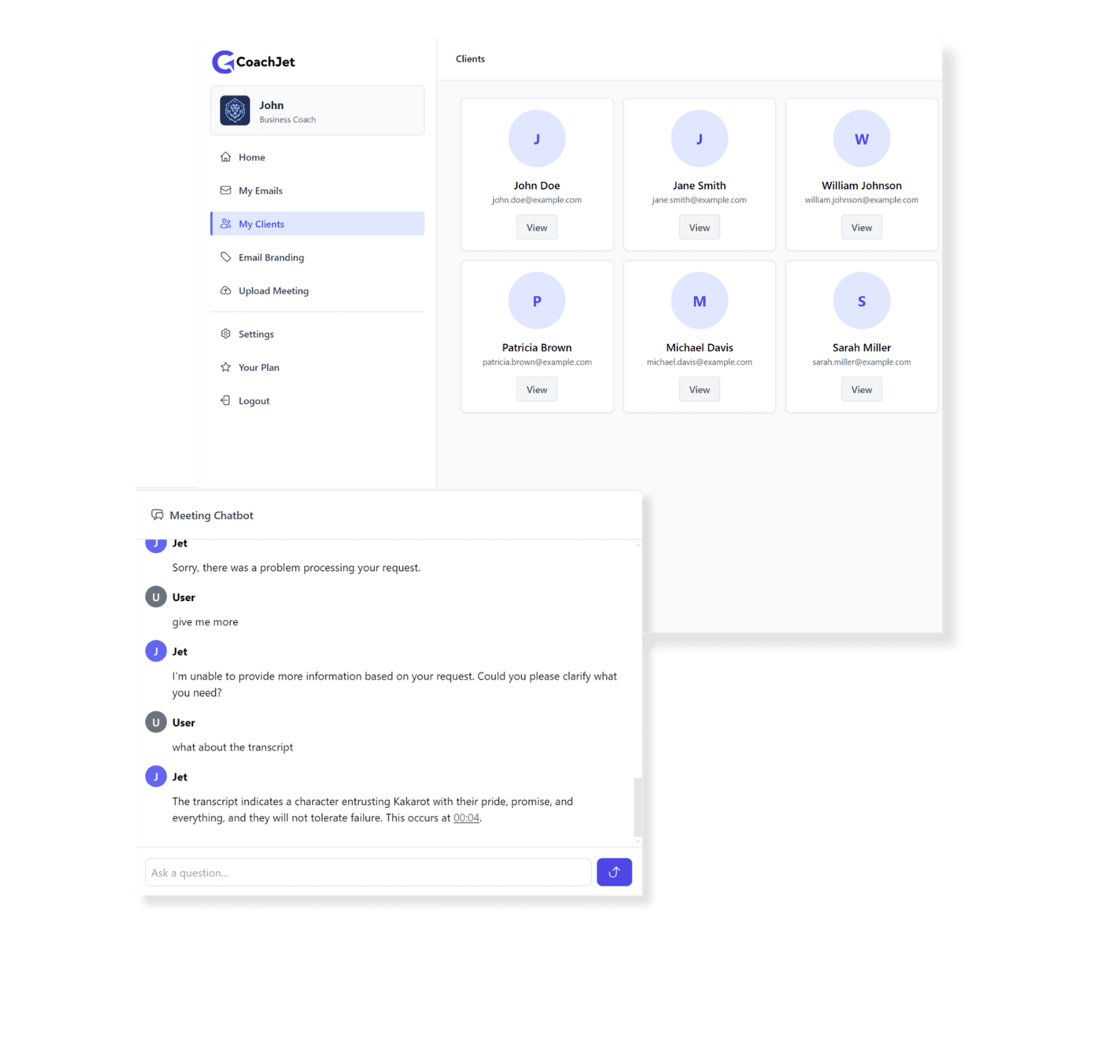View Sarah Miller's client profile
The height and width of the screenshot is (1062, 1106).
tap(862, 389)
